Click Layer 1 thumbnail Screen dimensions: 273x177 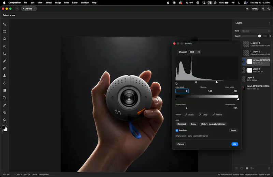[246, 44]
